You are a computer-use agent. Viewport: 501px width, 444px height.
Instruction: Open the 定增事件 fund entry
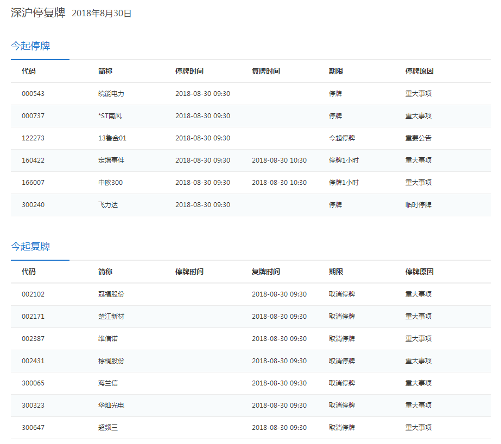click(x=111, y=160)
